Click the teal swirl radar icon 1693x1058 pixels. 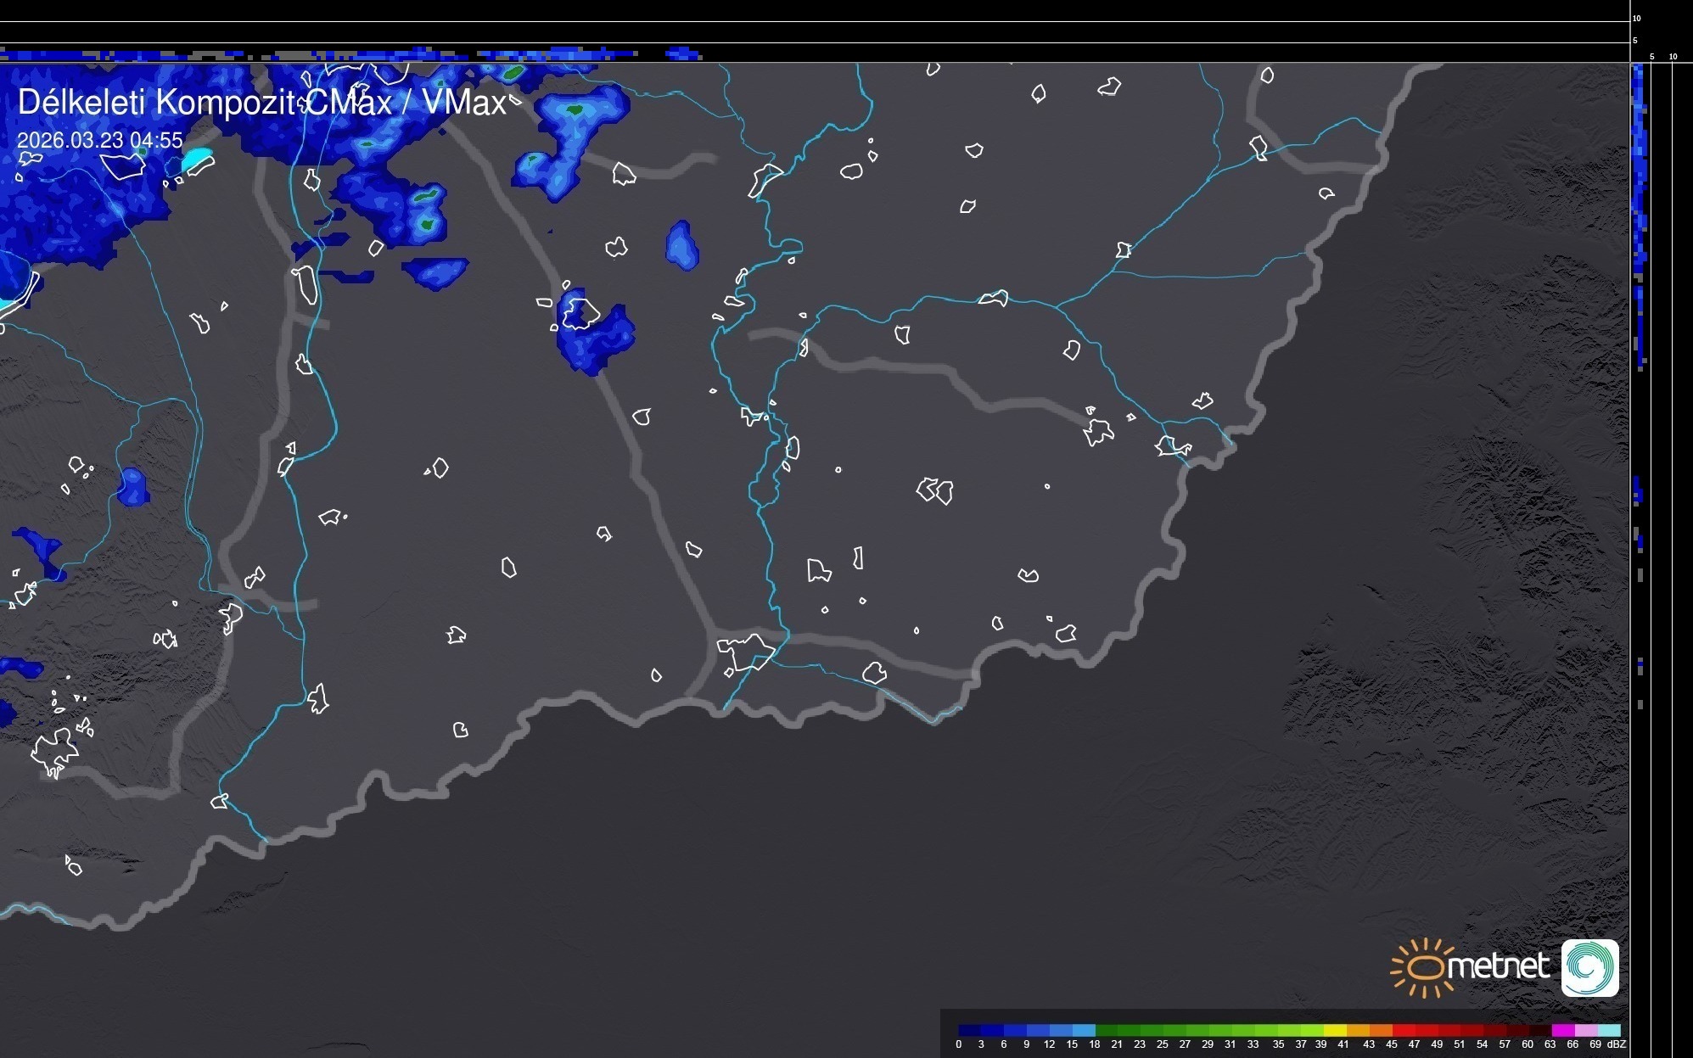(x=1589, y=967)
